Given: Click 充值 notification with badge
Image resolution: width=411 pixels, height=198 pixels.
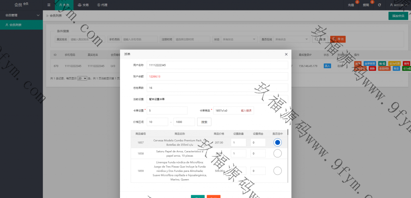Looking at the screenshot, I should pyautogui.click(x=351, y=5).
